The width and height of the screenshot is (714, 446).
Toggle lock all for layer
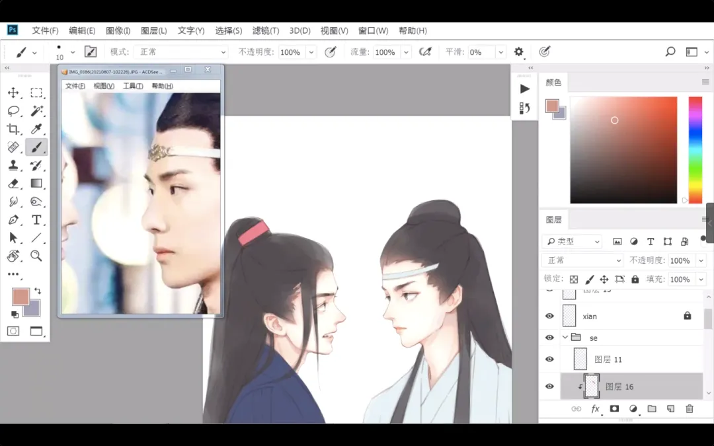pyautogui.click(x=635, y=279)
